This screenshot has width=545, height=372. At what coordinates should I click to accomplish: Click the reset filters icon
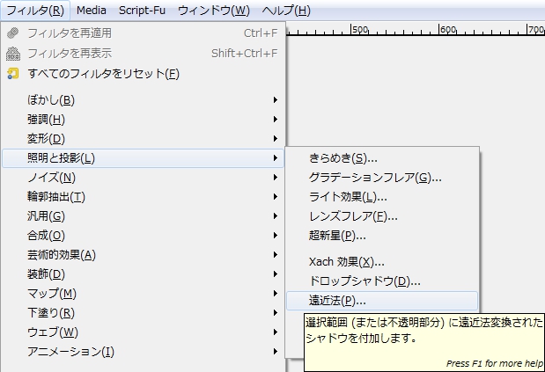coord(13,74)
